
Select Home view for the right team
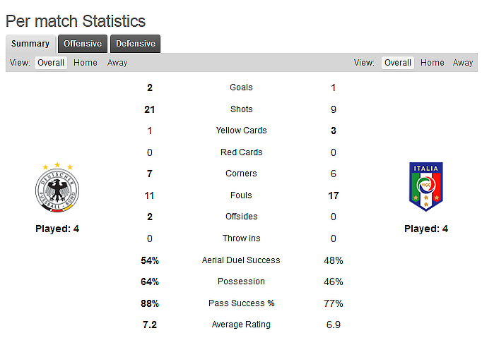point(433,63)
